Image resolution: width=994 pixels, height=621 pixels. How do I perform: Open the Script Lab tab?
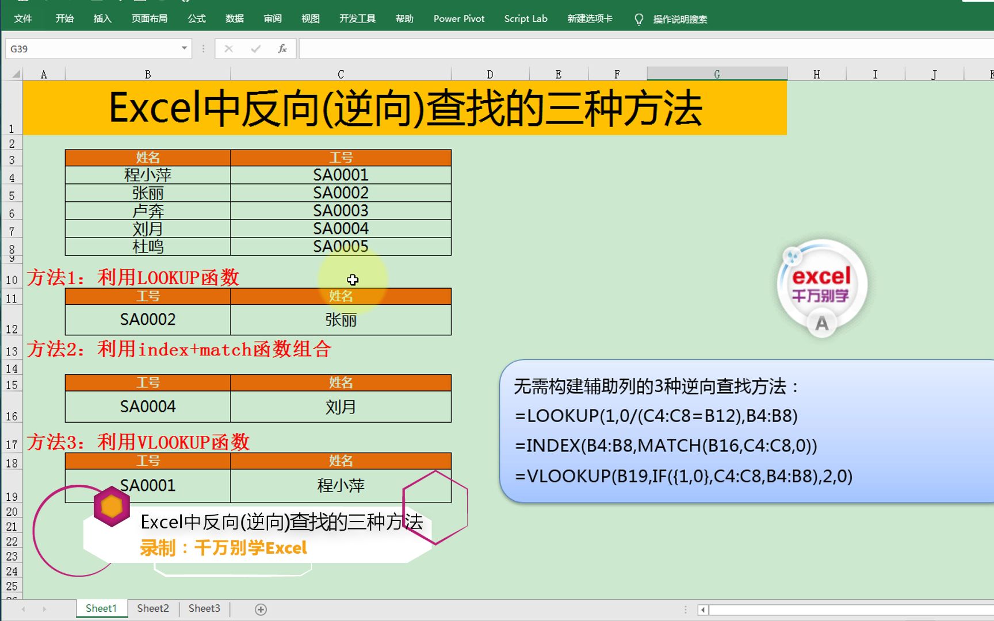(x=525, y=18)
